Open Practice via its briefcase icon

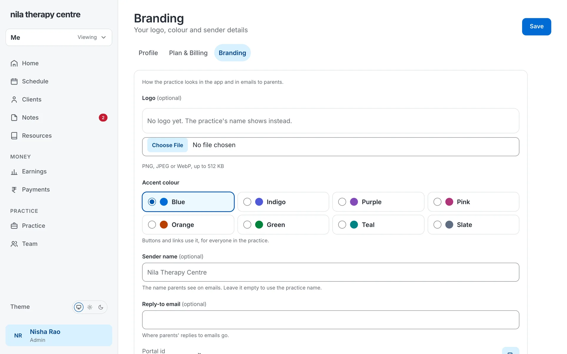(x=14, y=226)
